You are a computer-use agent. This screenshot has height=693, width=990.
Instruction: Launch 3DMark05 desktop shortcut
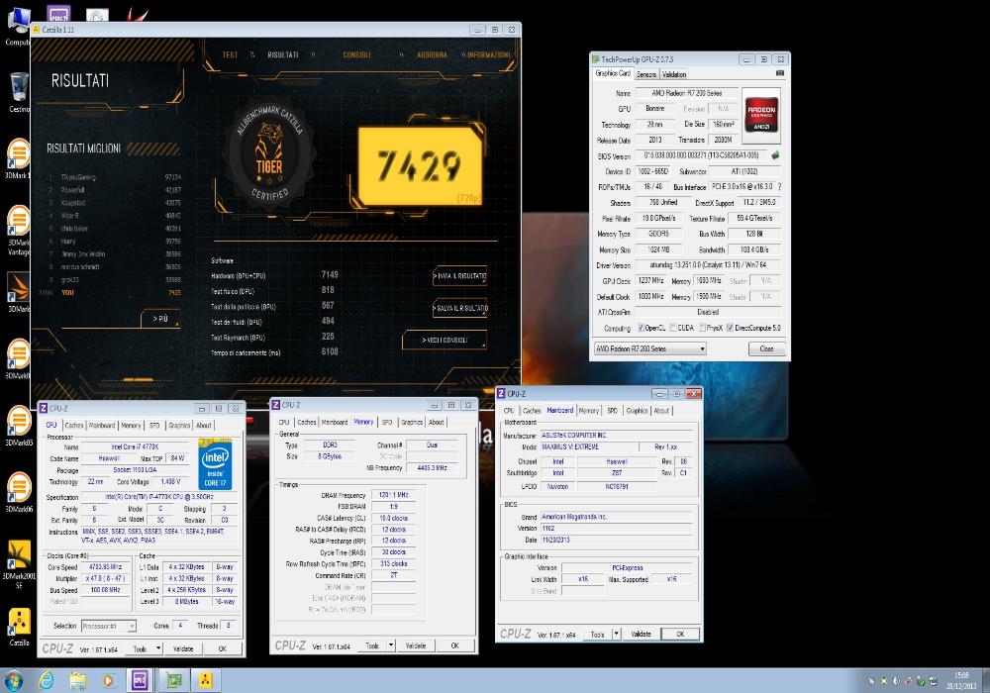[x=18, y=426]
